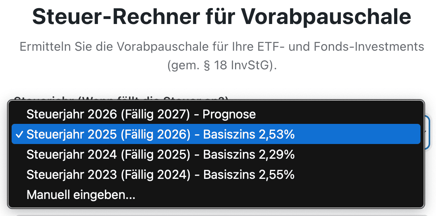436x216 pixels.
Task: Click 'Basiszins 2,29%' in the dropdown list
Action: click(x=249, y=154)
